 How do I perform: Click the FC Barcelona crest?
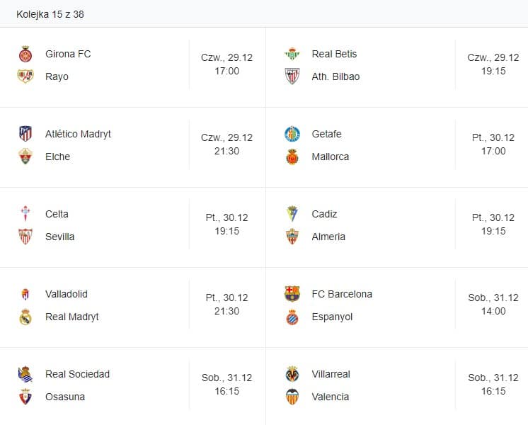[292, 294]
